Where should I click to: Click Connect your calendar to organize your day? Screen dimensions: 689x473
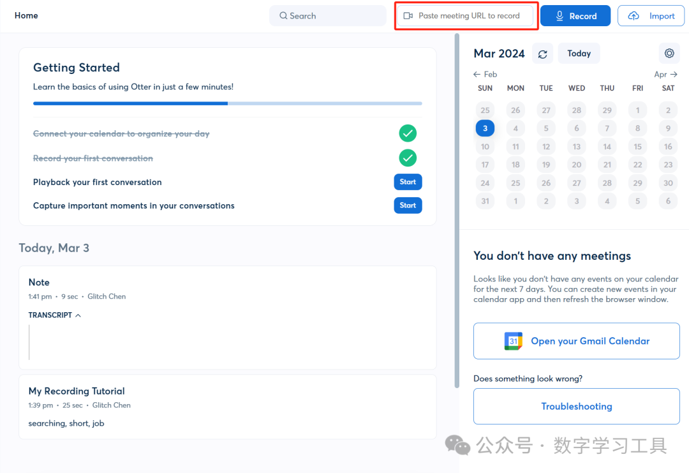121,133
